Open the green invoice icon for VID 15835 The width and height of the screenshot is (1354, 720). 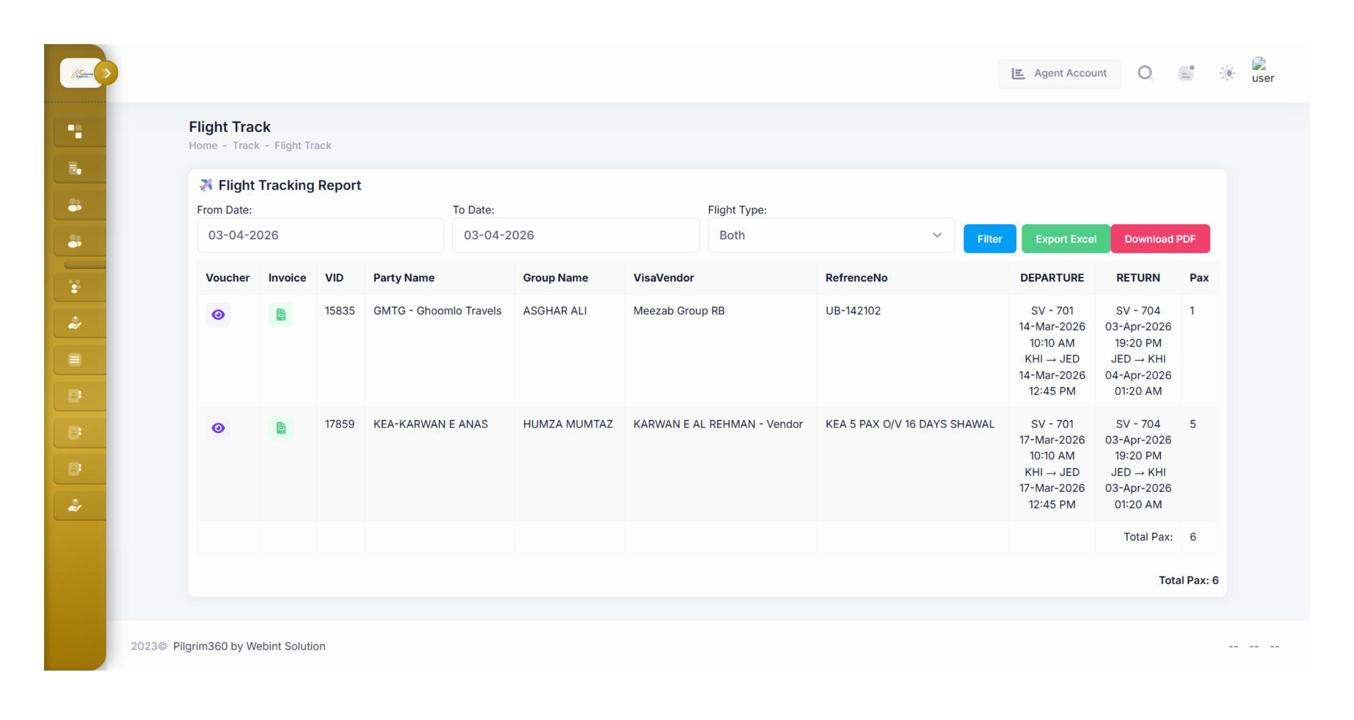(280, 315)
